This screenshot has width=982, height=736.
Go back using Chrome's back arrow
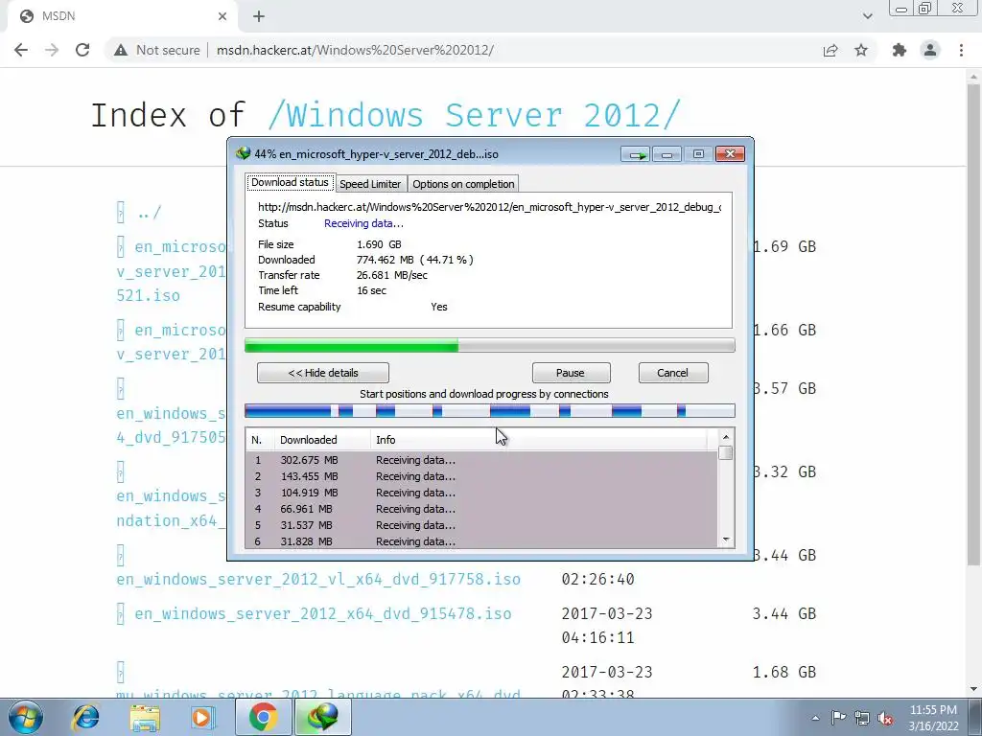(21, 50)
